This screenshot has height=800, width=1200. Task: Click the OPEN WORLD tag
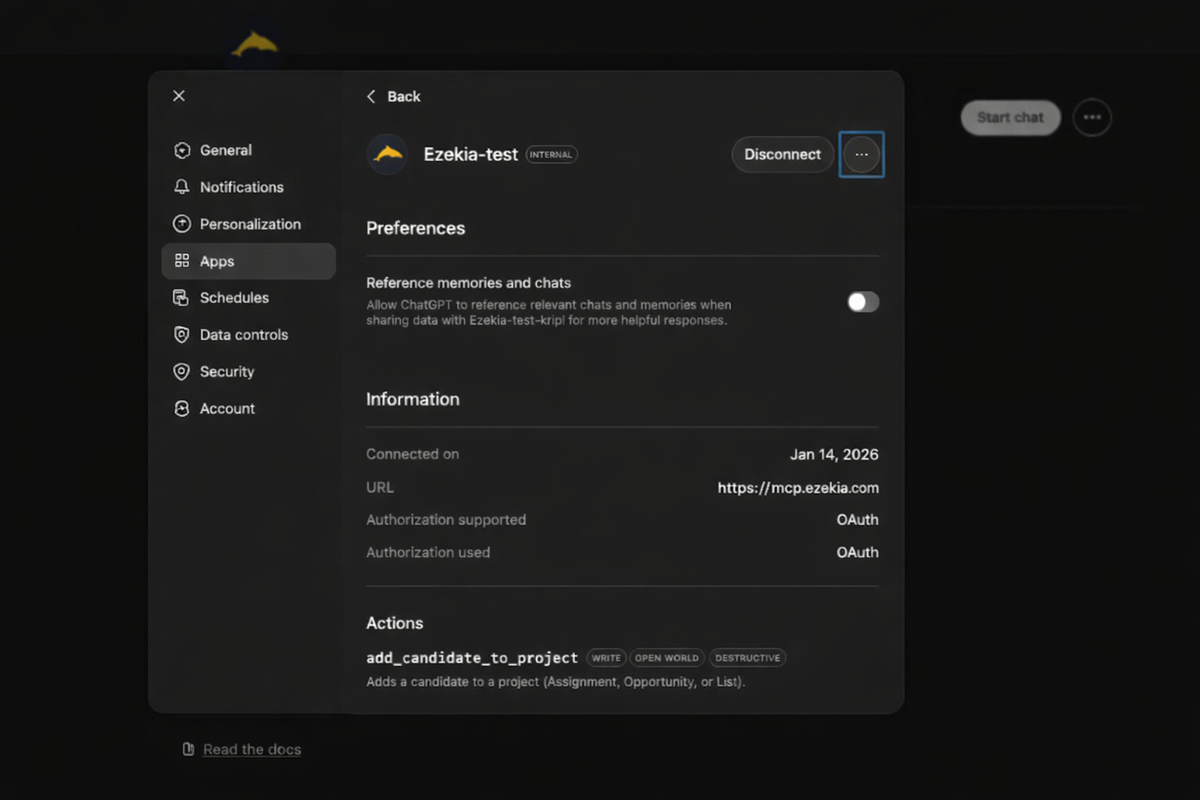pyautogui.click(x=666, y=658)
